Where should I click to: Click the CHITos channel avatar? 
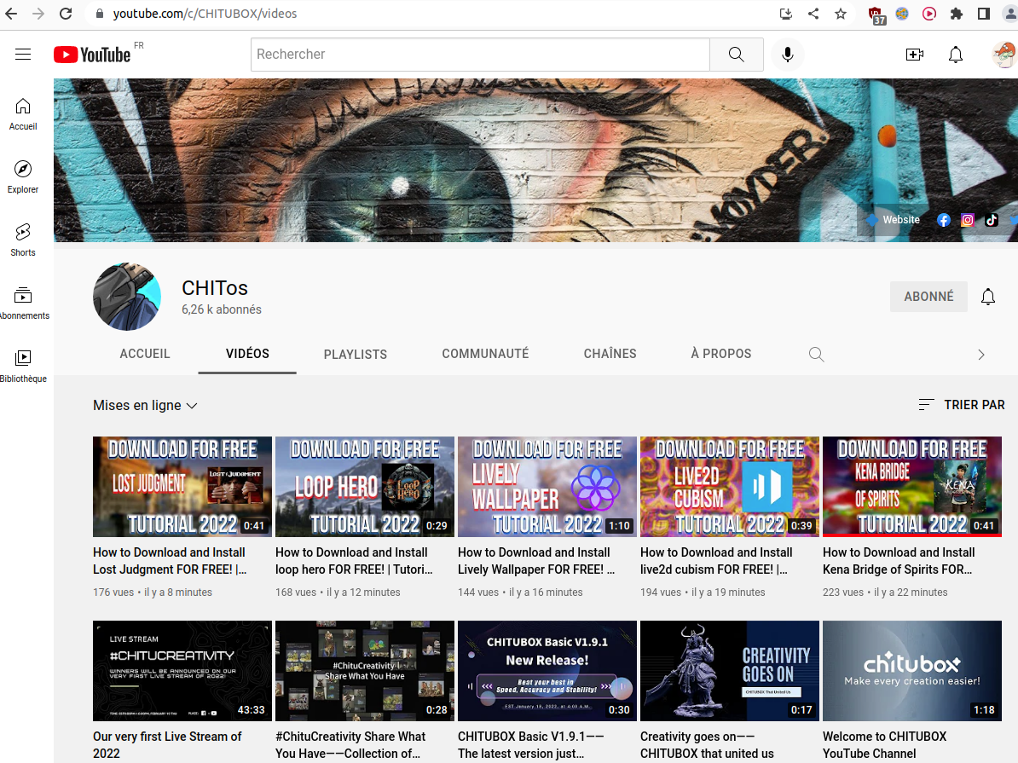point(127,296)
